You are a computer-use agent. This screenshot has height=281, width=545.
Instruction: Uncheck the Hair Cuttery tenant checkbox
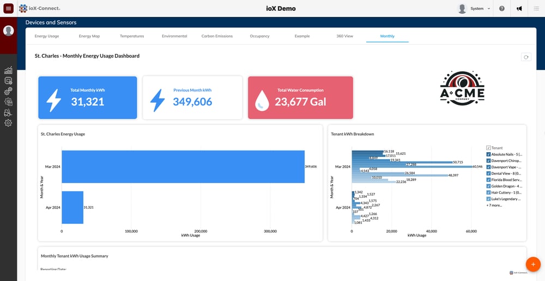pos(488,192)
